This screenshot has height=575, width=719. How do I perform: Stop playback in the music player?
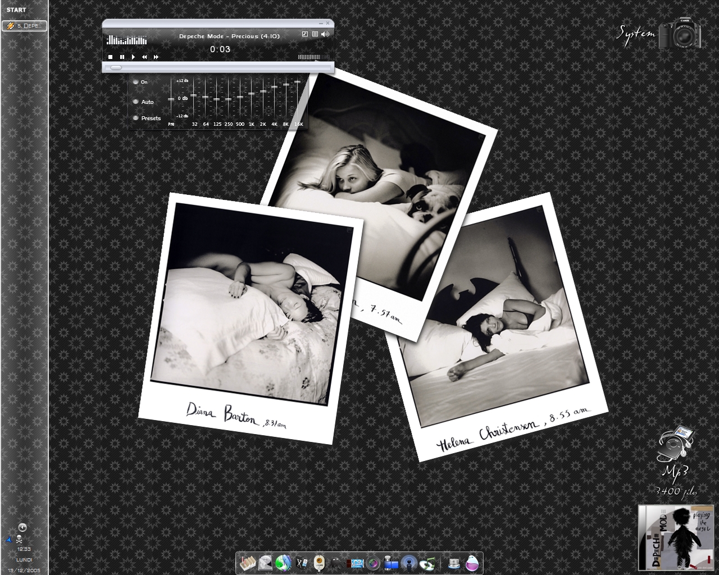click(x=111, y=57)
